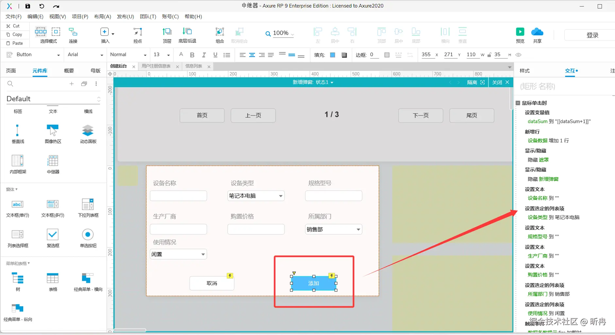Click the 关闭 close panel button

(x=501, y=82)
